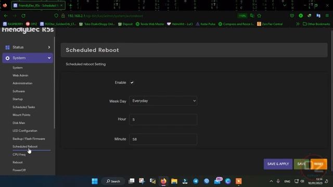Image resolution: width=333 pixels, height=187 pixels.
Task: Open the clock and date panel
Action: 315,181
